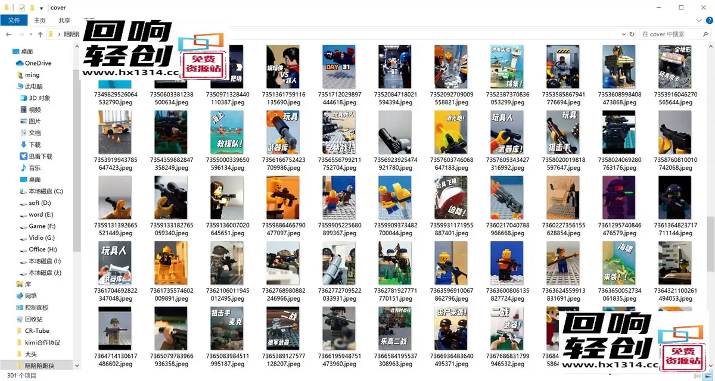
Task: Select thumbnail of 7355000339650596134.jpeg
Action: 227,132
